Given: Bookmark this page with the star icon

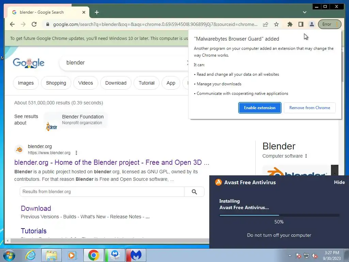Looking at the screenshot, I should pyautogui.click(x=276, y=24).
